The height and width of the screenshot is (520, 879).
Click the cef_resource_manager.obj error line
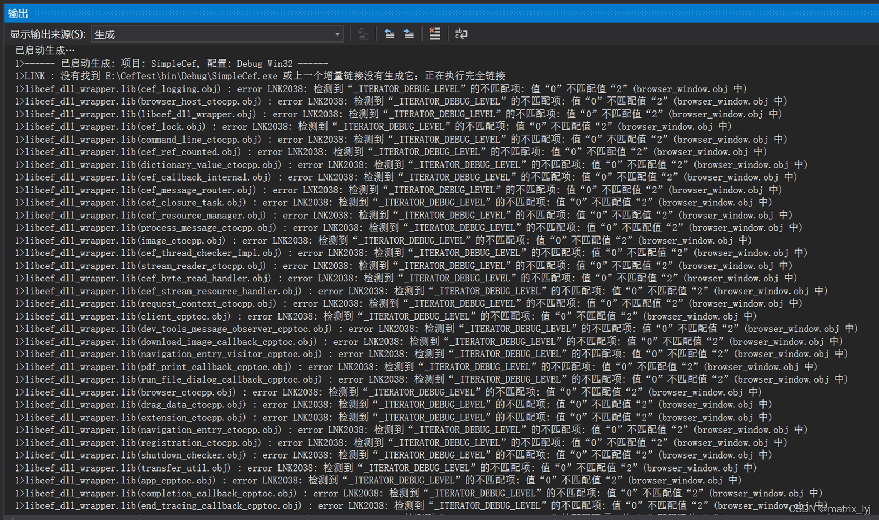(x=404, y=216)
